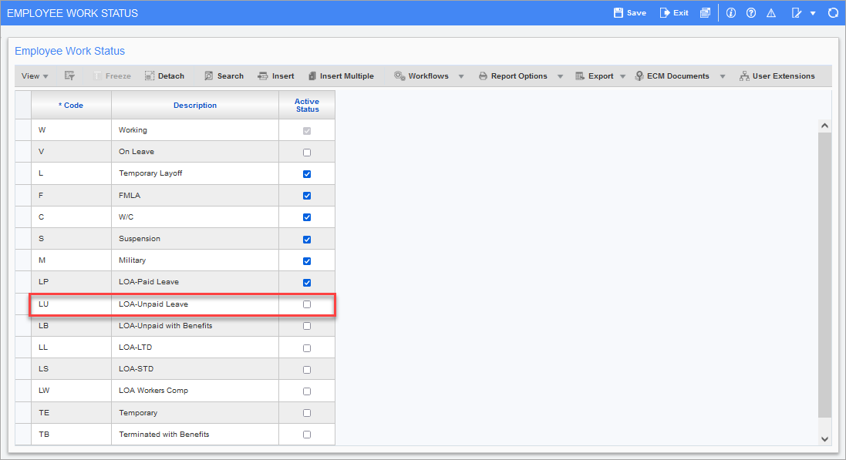Sort by the Description column header
Viewport: 846px width, 460px height.
[x=195, y=105]
